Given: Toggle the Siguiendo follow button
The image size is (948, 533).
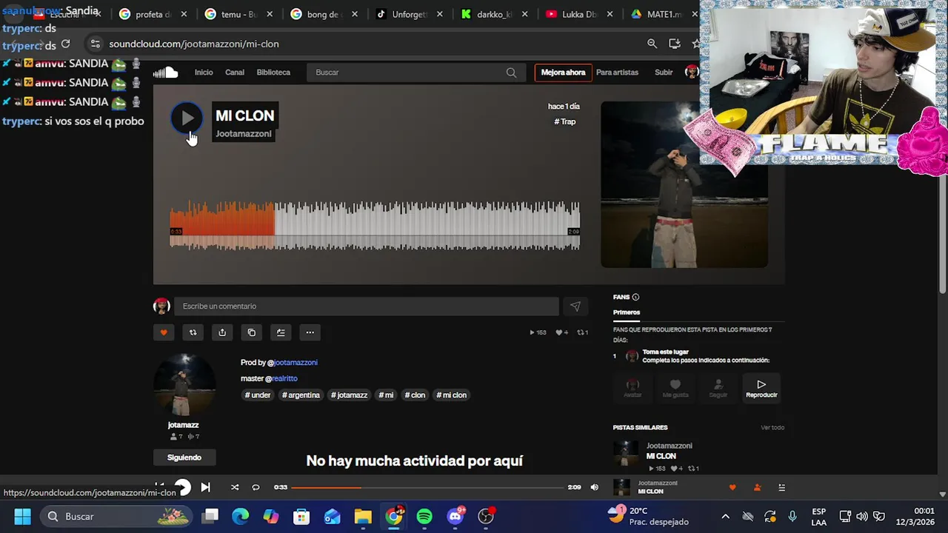Looking at the screenshot, I should [x=184, y=457].
